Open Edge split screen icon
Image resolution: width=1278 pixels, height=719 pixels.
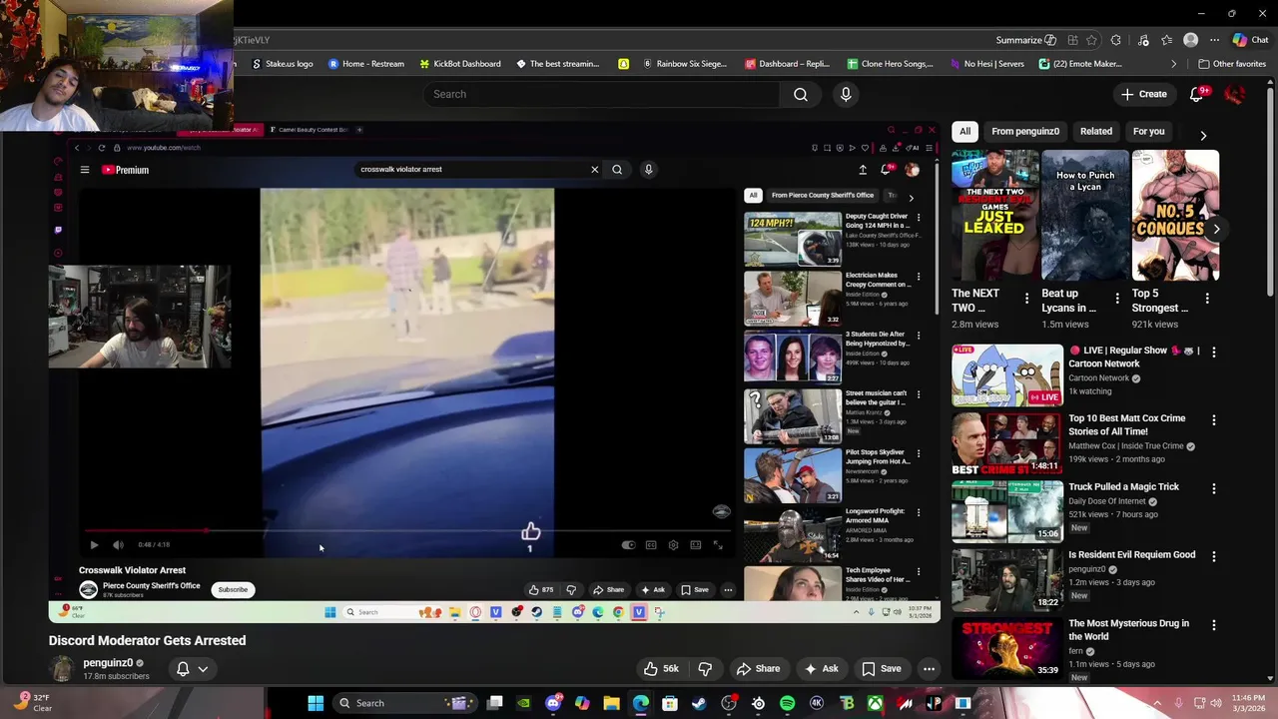tap(1072, 40)
